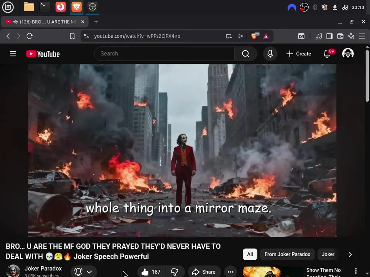
Task: Show the calendar from the 23:13 clock
Action: 358,8
